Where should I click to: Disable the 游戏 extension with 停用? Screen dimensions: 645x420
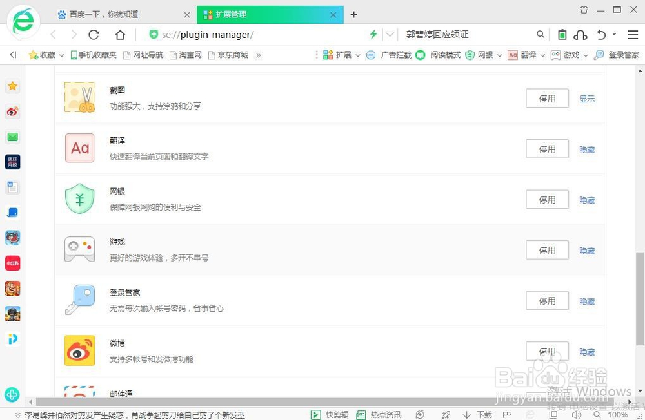[x=547, y=250]
